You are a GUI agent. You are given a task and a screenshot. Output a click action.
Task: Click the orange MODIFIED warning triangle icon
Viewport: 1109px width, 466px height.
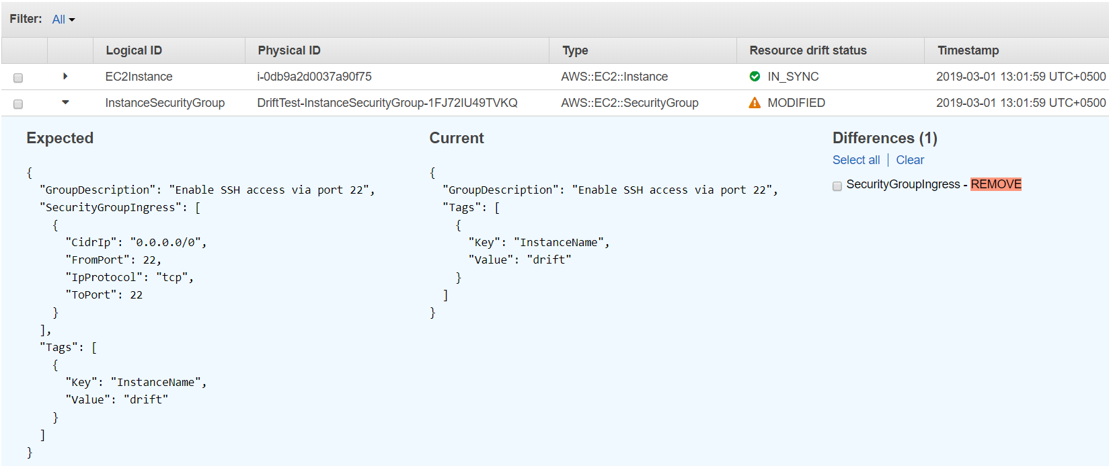pyautogui.click(x=755, y=103)
